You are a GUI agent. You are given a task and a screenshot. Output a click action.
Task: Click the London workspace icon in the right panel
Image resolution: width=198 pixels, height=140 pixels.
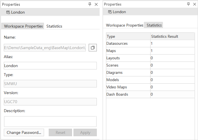click(x=110, y=12)
